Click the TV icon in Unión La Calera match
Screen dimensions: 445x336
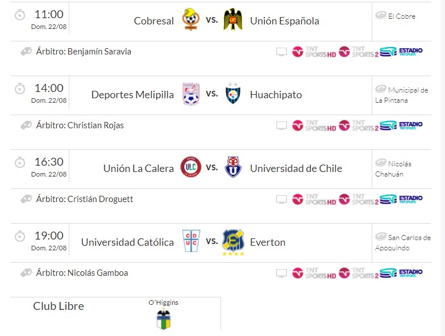click(281, 200)
